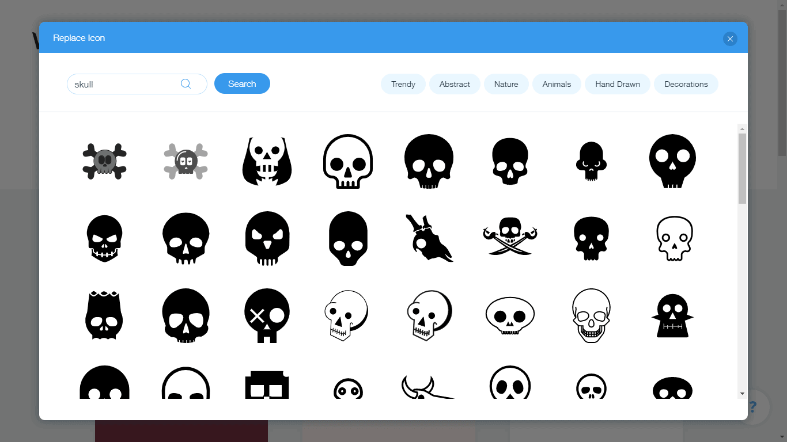Click the blue Search button
Image resolution: width=787 pixels, height=442 pixels.
click(242, 83)
